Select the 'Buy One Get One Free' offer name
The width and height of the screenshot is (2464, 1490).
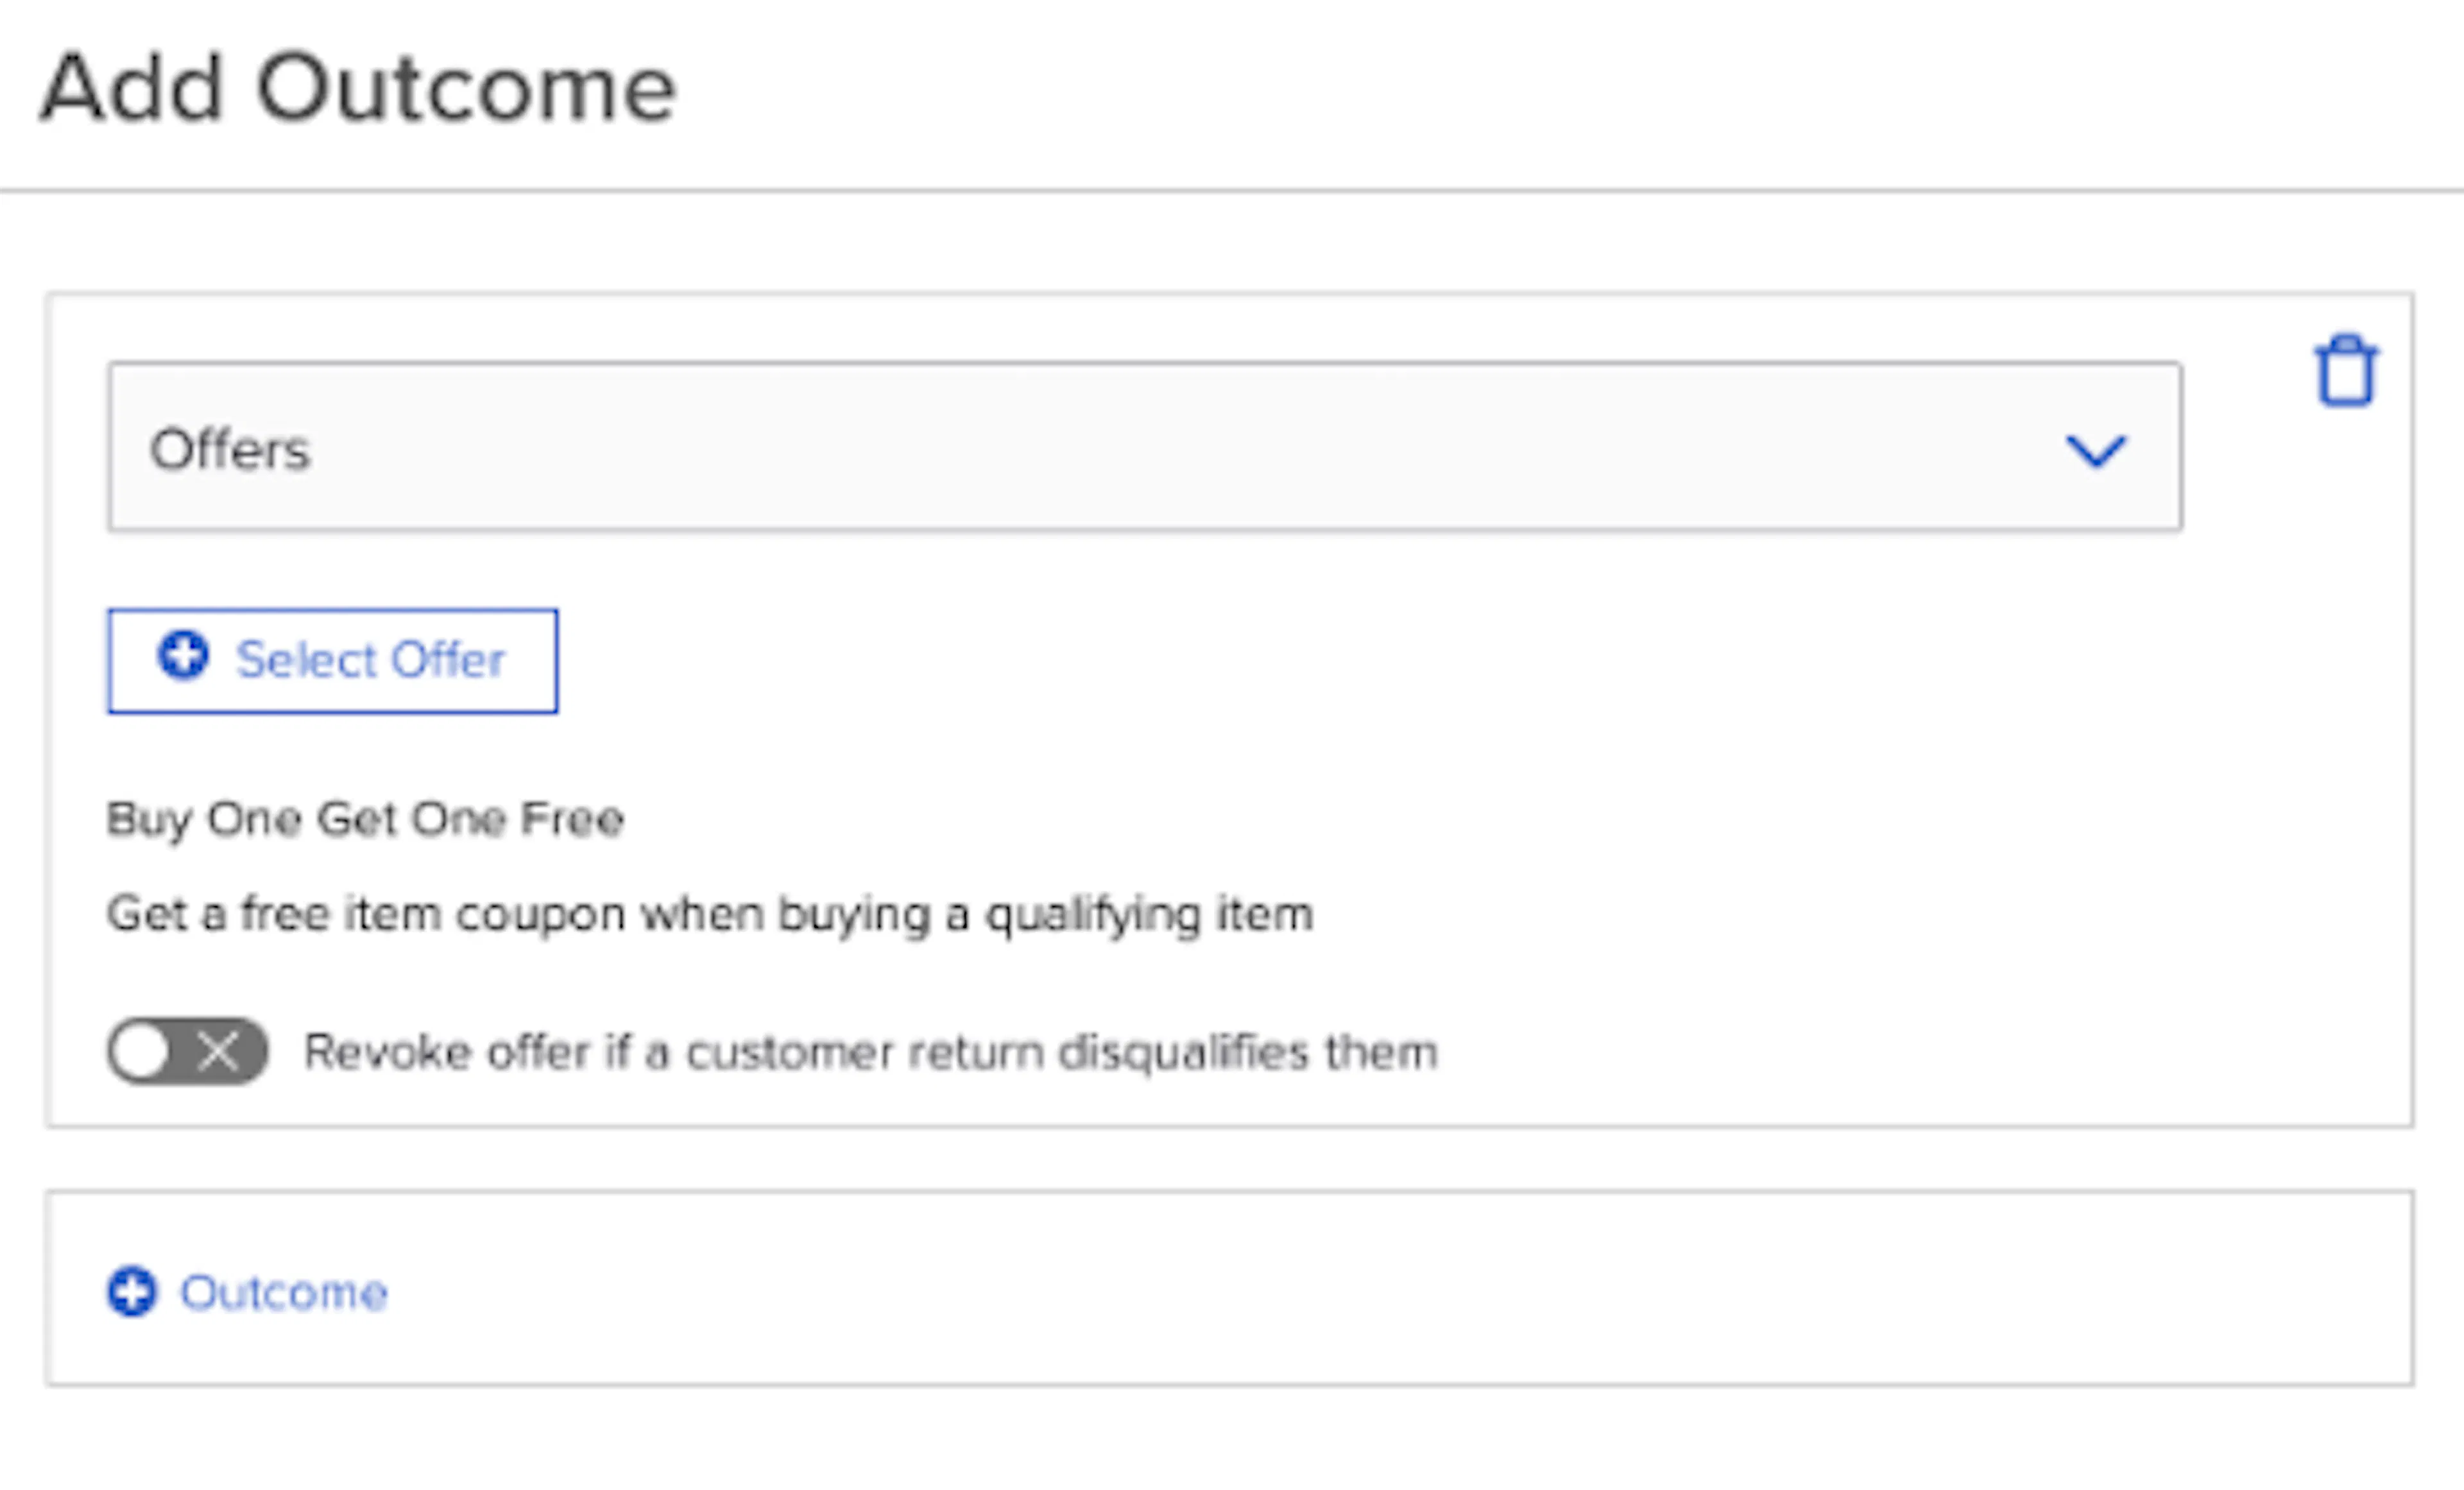click(x=365, y=820)
